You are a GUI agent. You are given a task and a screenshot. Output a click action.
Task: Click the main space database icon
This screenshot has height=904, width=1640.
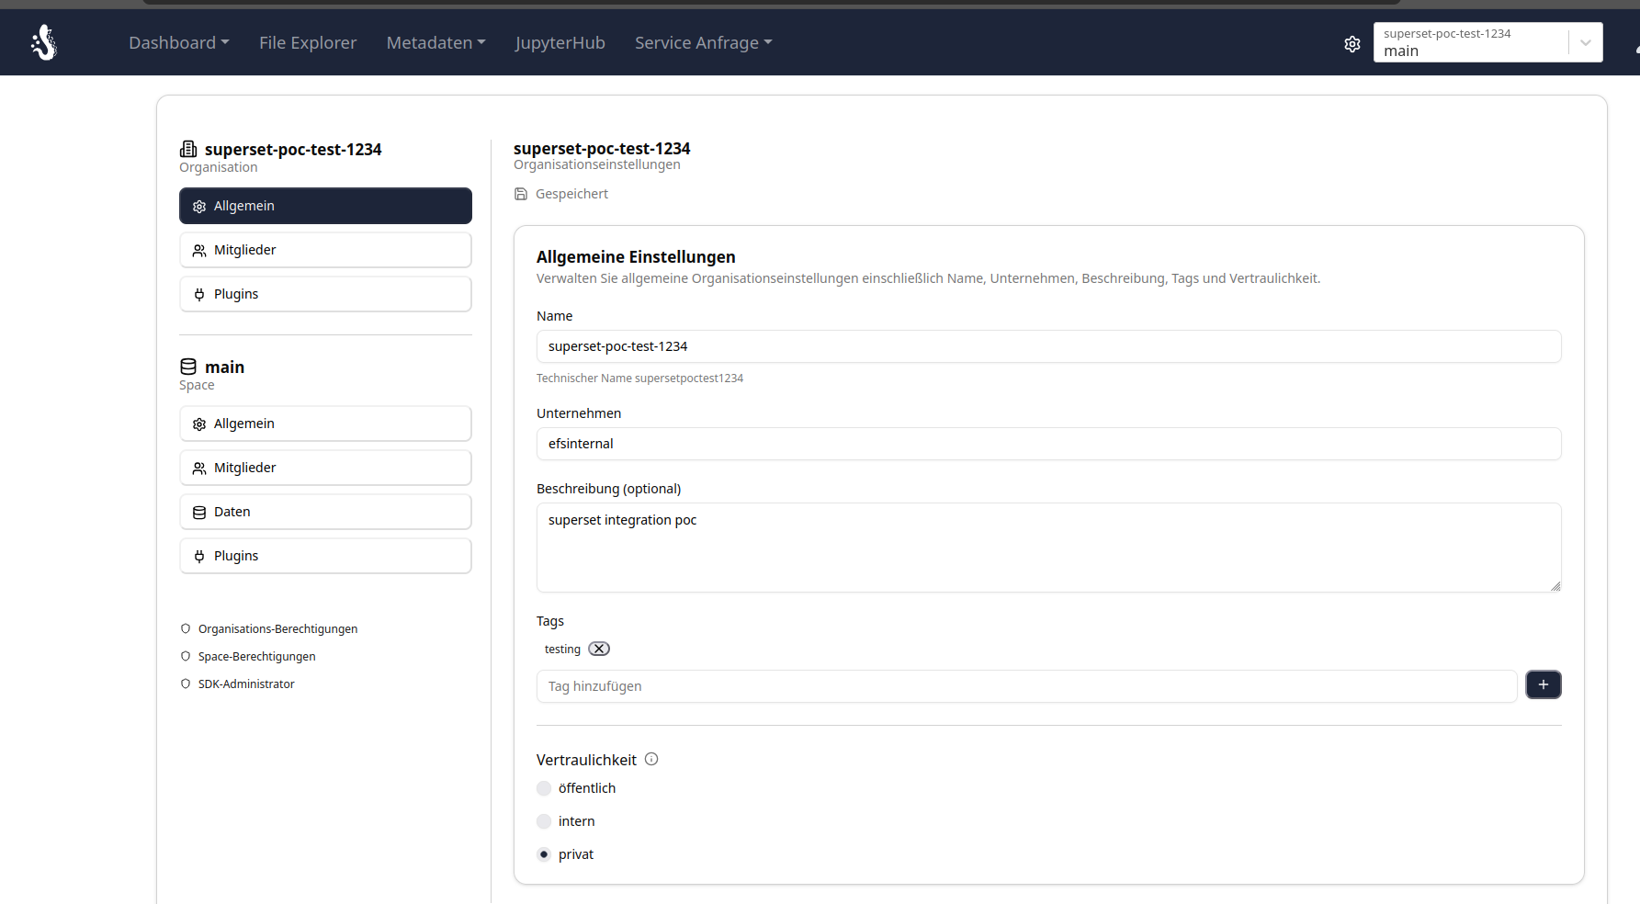(188, 367)
